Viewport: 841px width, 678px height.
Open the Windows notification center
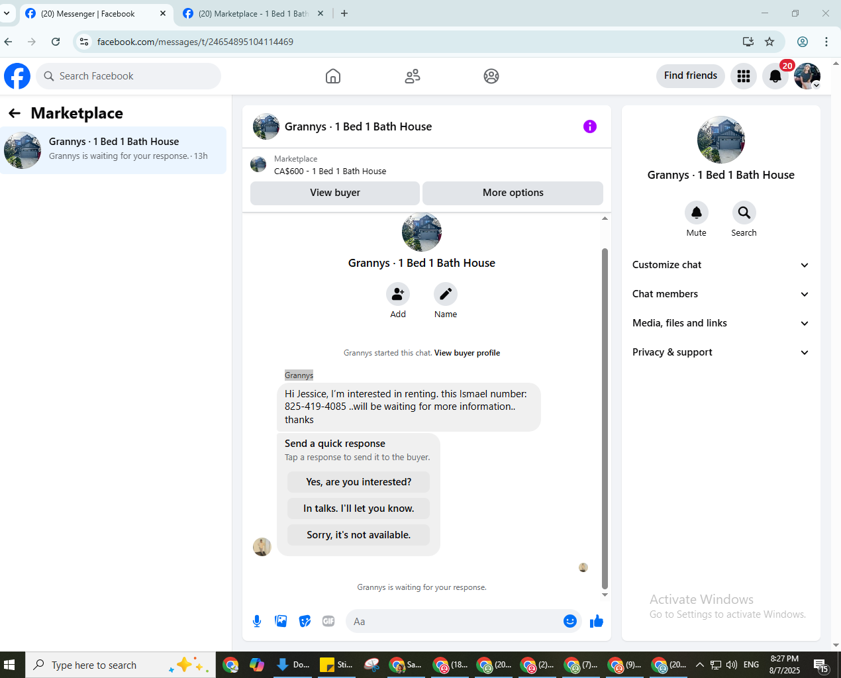[821, 665]
